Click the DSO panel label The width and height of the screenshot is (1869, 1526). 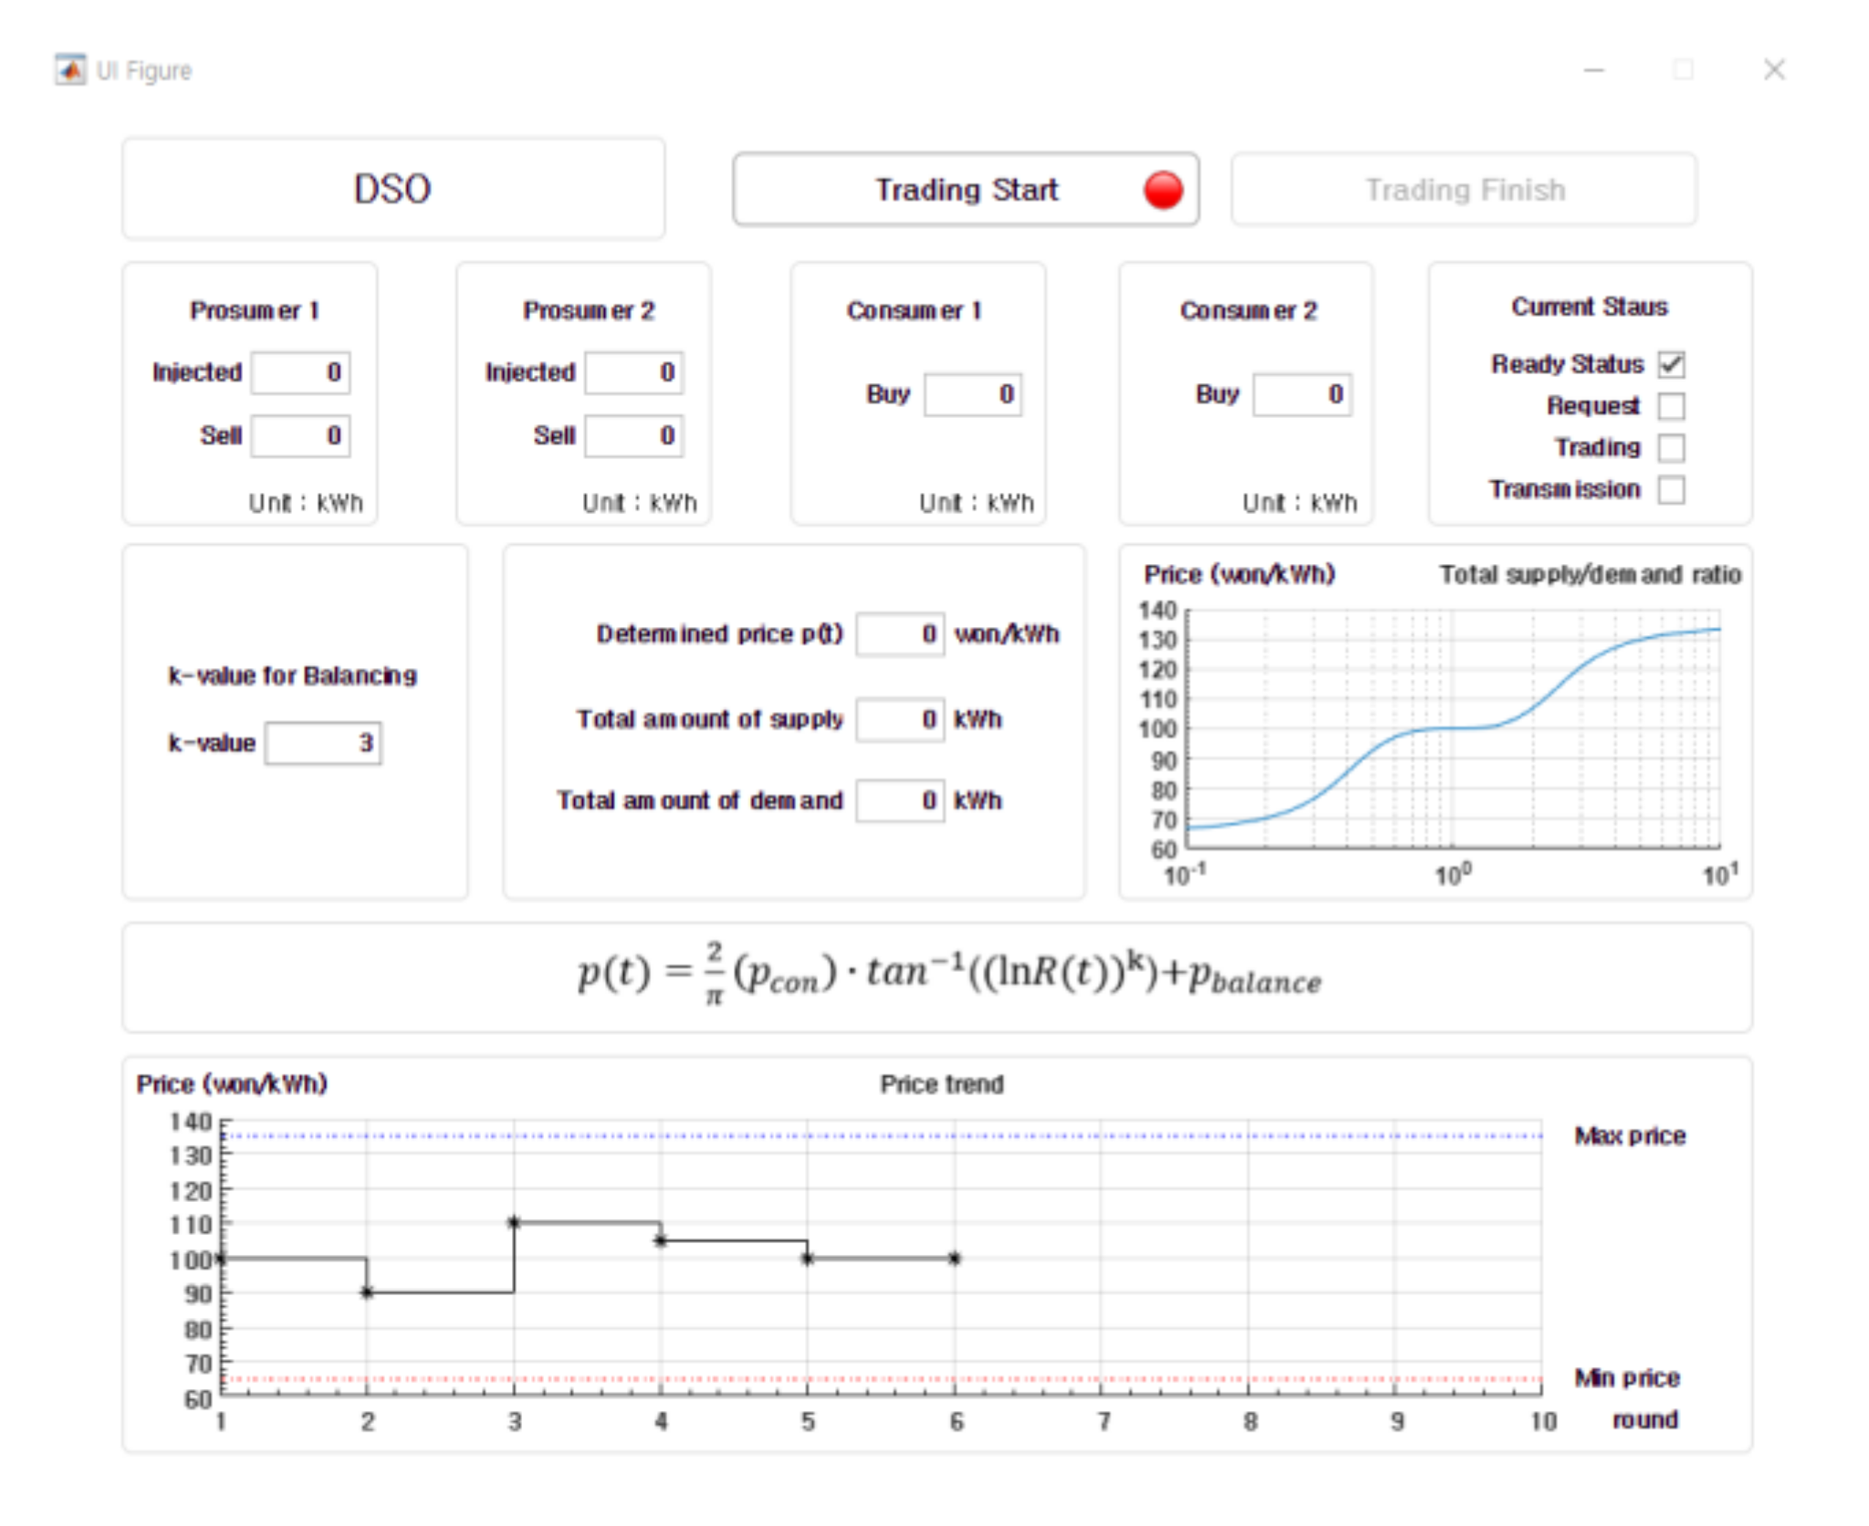tap(392, 189)
